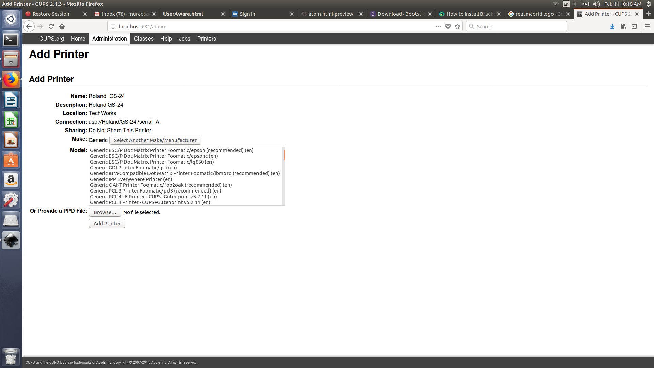
Task: Launch Terminal from the dock
Action: point(11,40)
